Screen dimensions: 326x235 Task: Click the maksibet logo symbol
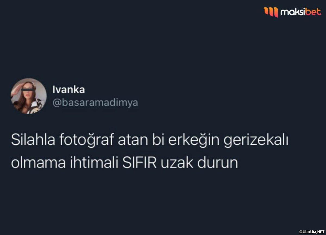point(271,12)
